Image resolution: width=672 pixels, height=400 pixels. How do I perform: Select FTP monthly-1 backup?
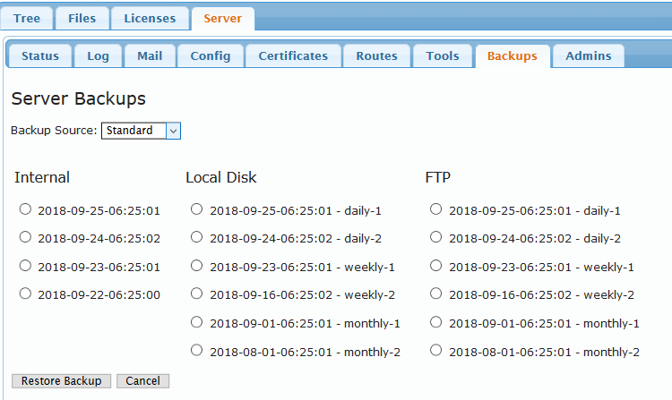tap(435, 321)
